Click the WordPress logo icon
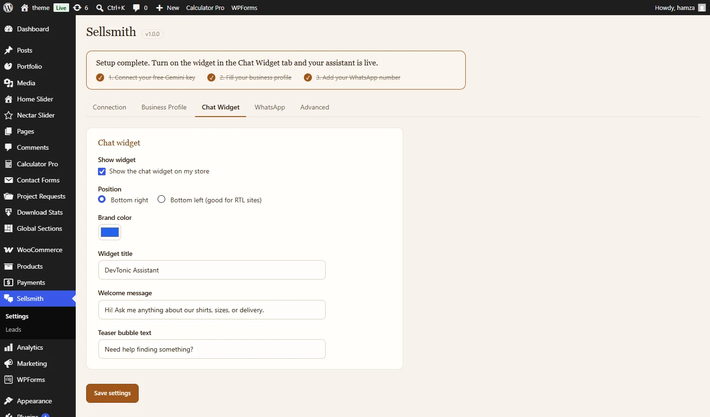The height and width of the screenshot is (417, 710). tap(8, 8)
